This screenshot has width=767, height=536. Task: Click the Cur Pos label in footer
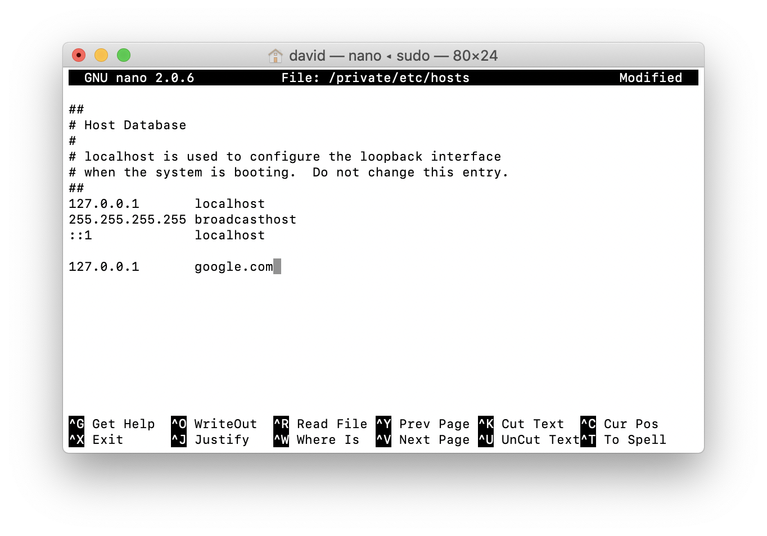631,424
